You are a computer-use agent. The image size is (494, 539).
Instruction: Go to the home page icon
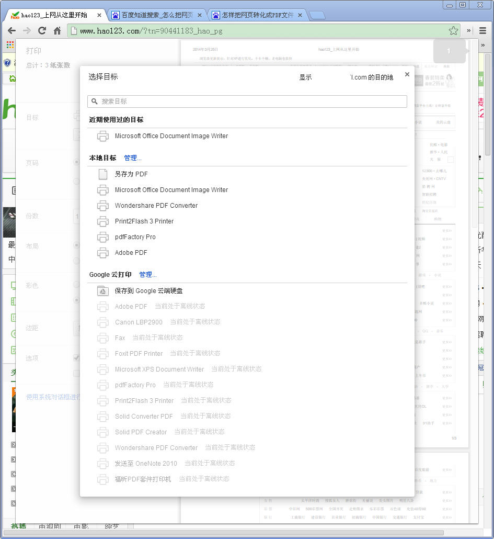coord(58,30)
